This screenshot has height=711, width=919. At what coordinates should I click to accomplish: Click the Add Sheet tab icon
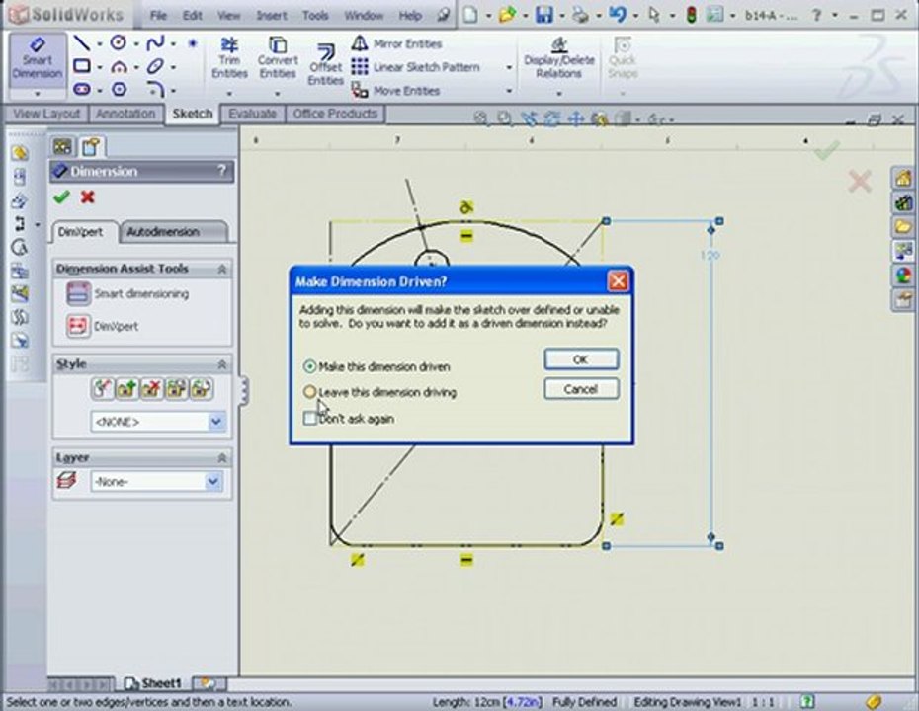tap(208, 683)
